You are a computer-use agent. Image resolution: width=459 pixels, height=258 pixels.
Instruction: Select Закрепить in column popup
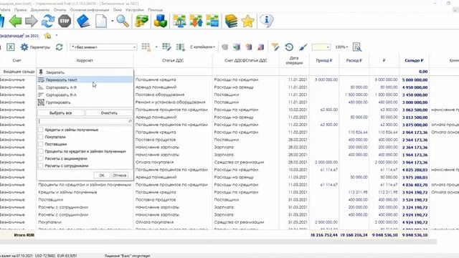pyautogui.click(x=85, y=72)
